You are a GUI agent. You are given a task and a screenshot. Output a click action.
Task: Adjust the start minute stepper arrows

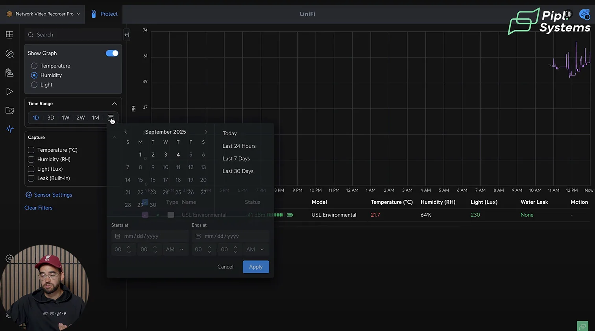[x=155, y=249]
